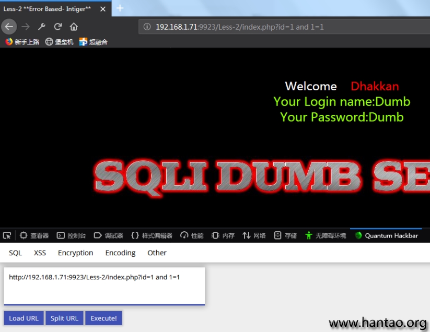Click the site info icon in address bar
The image size is (430, 332).
147,27
